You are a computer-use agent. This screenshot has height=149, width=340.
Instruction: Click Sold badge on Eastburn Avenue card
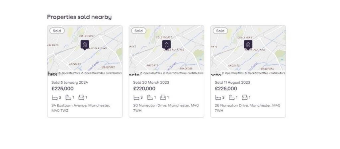tap(57, 31)
